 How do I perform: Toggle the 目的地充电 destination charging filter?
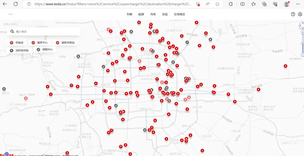tap(19, 50)
